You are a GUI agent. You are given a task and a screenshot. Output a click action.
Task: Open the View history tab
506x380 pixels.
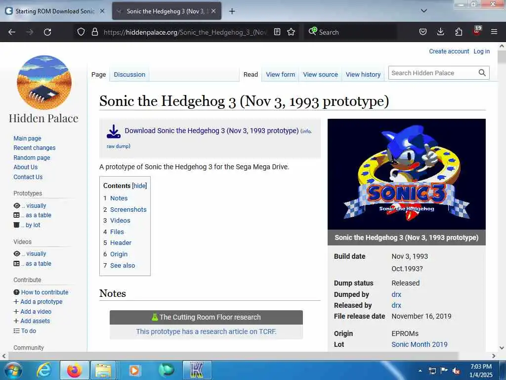pos(363,75)
